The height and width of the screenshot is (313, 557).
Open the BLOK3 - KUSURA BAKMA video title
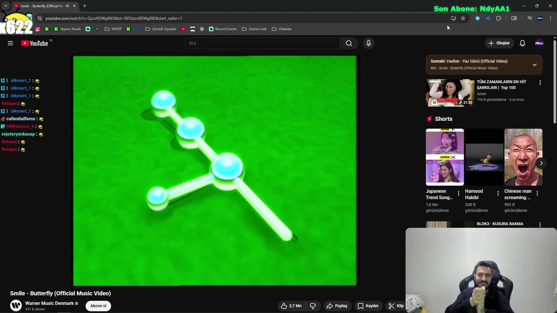(x=500, y=224)
